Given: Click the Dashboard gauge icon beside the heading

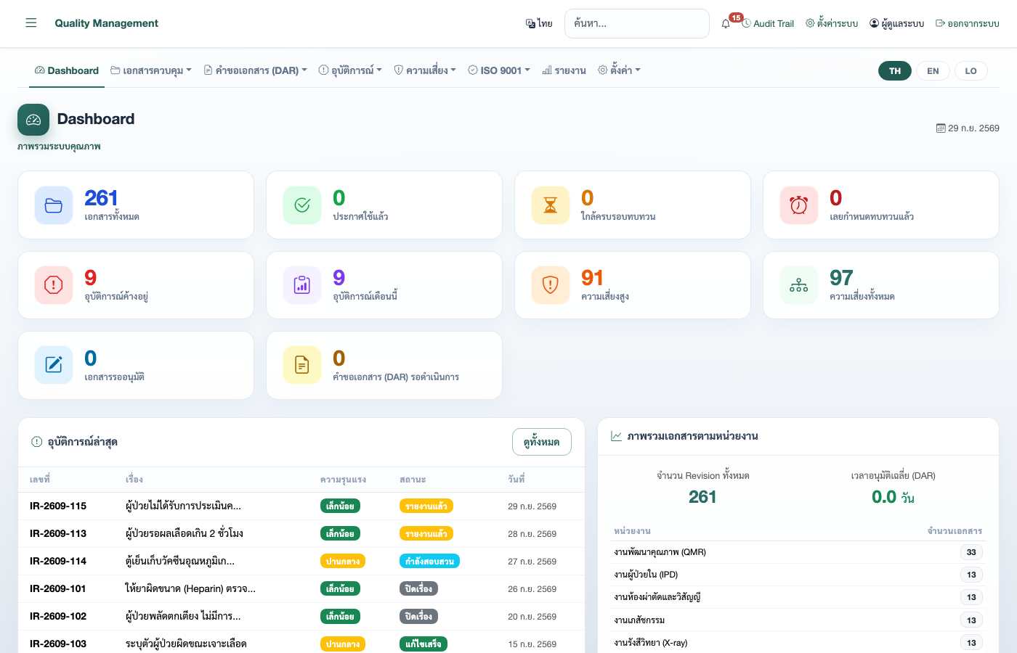Looking at the screenshot, I should tap(33, 120).
